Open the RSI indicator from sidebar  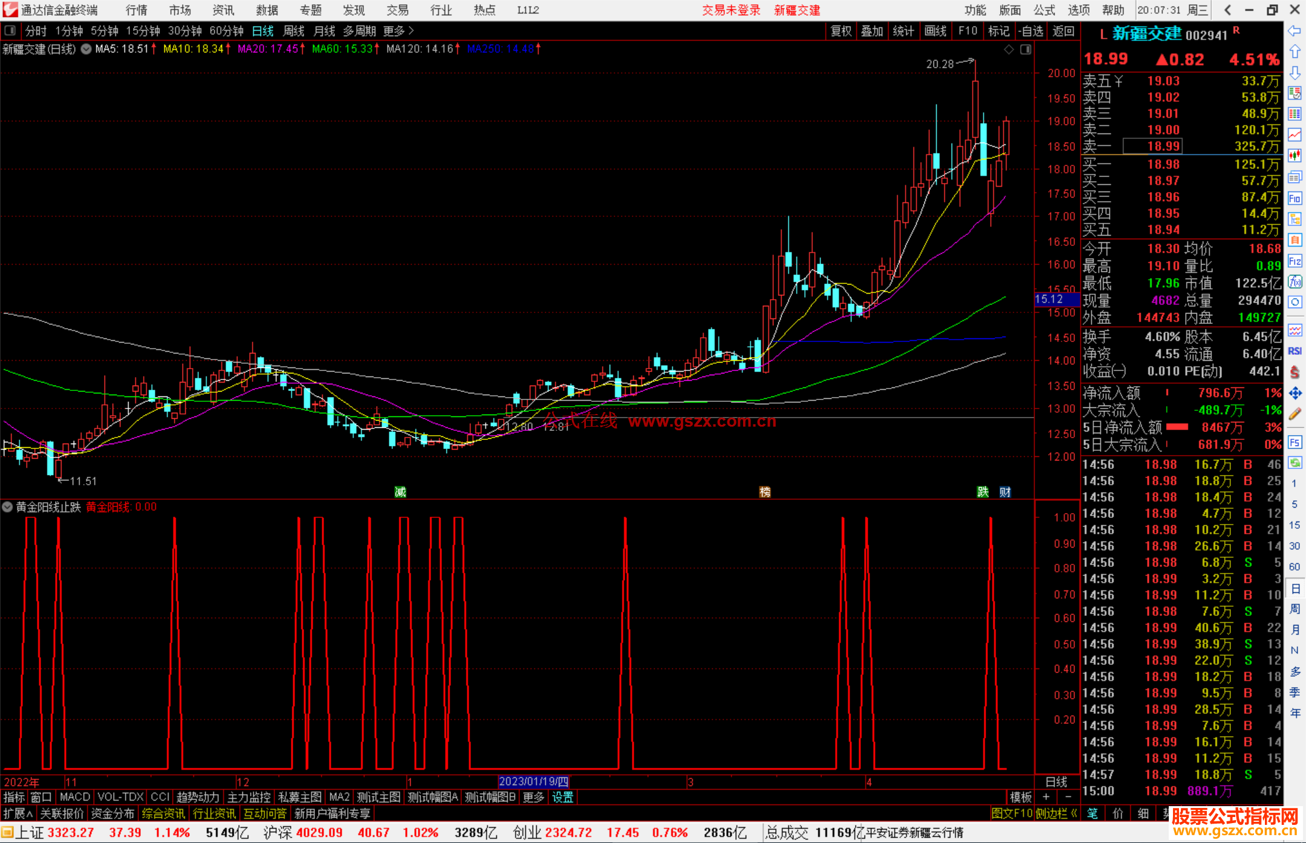click(x=1295, y=351)
